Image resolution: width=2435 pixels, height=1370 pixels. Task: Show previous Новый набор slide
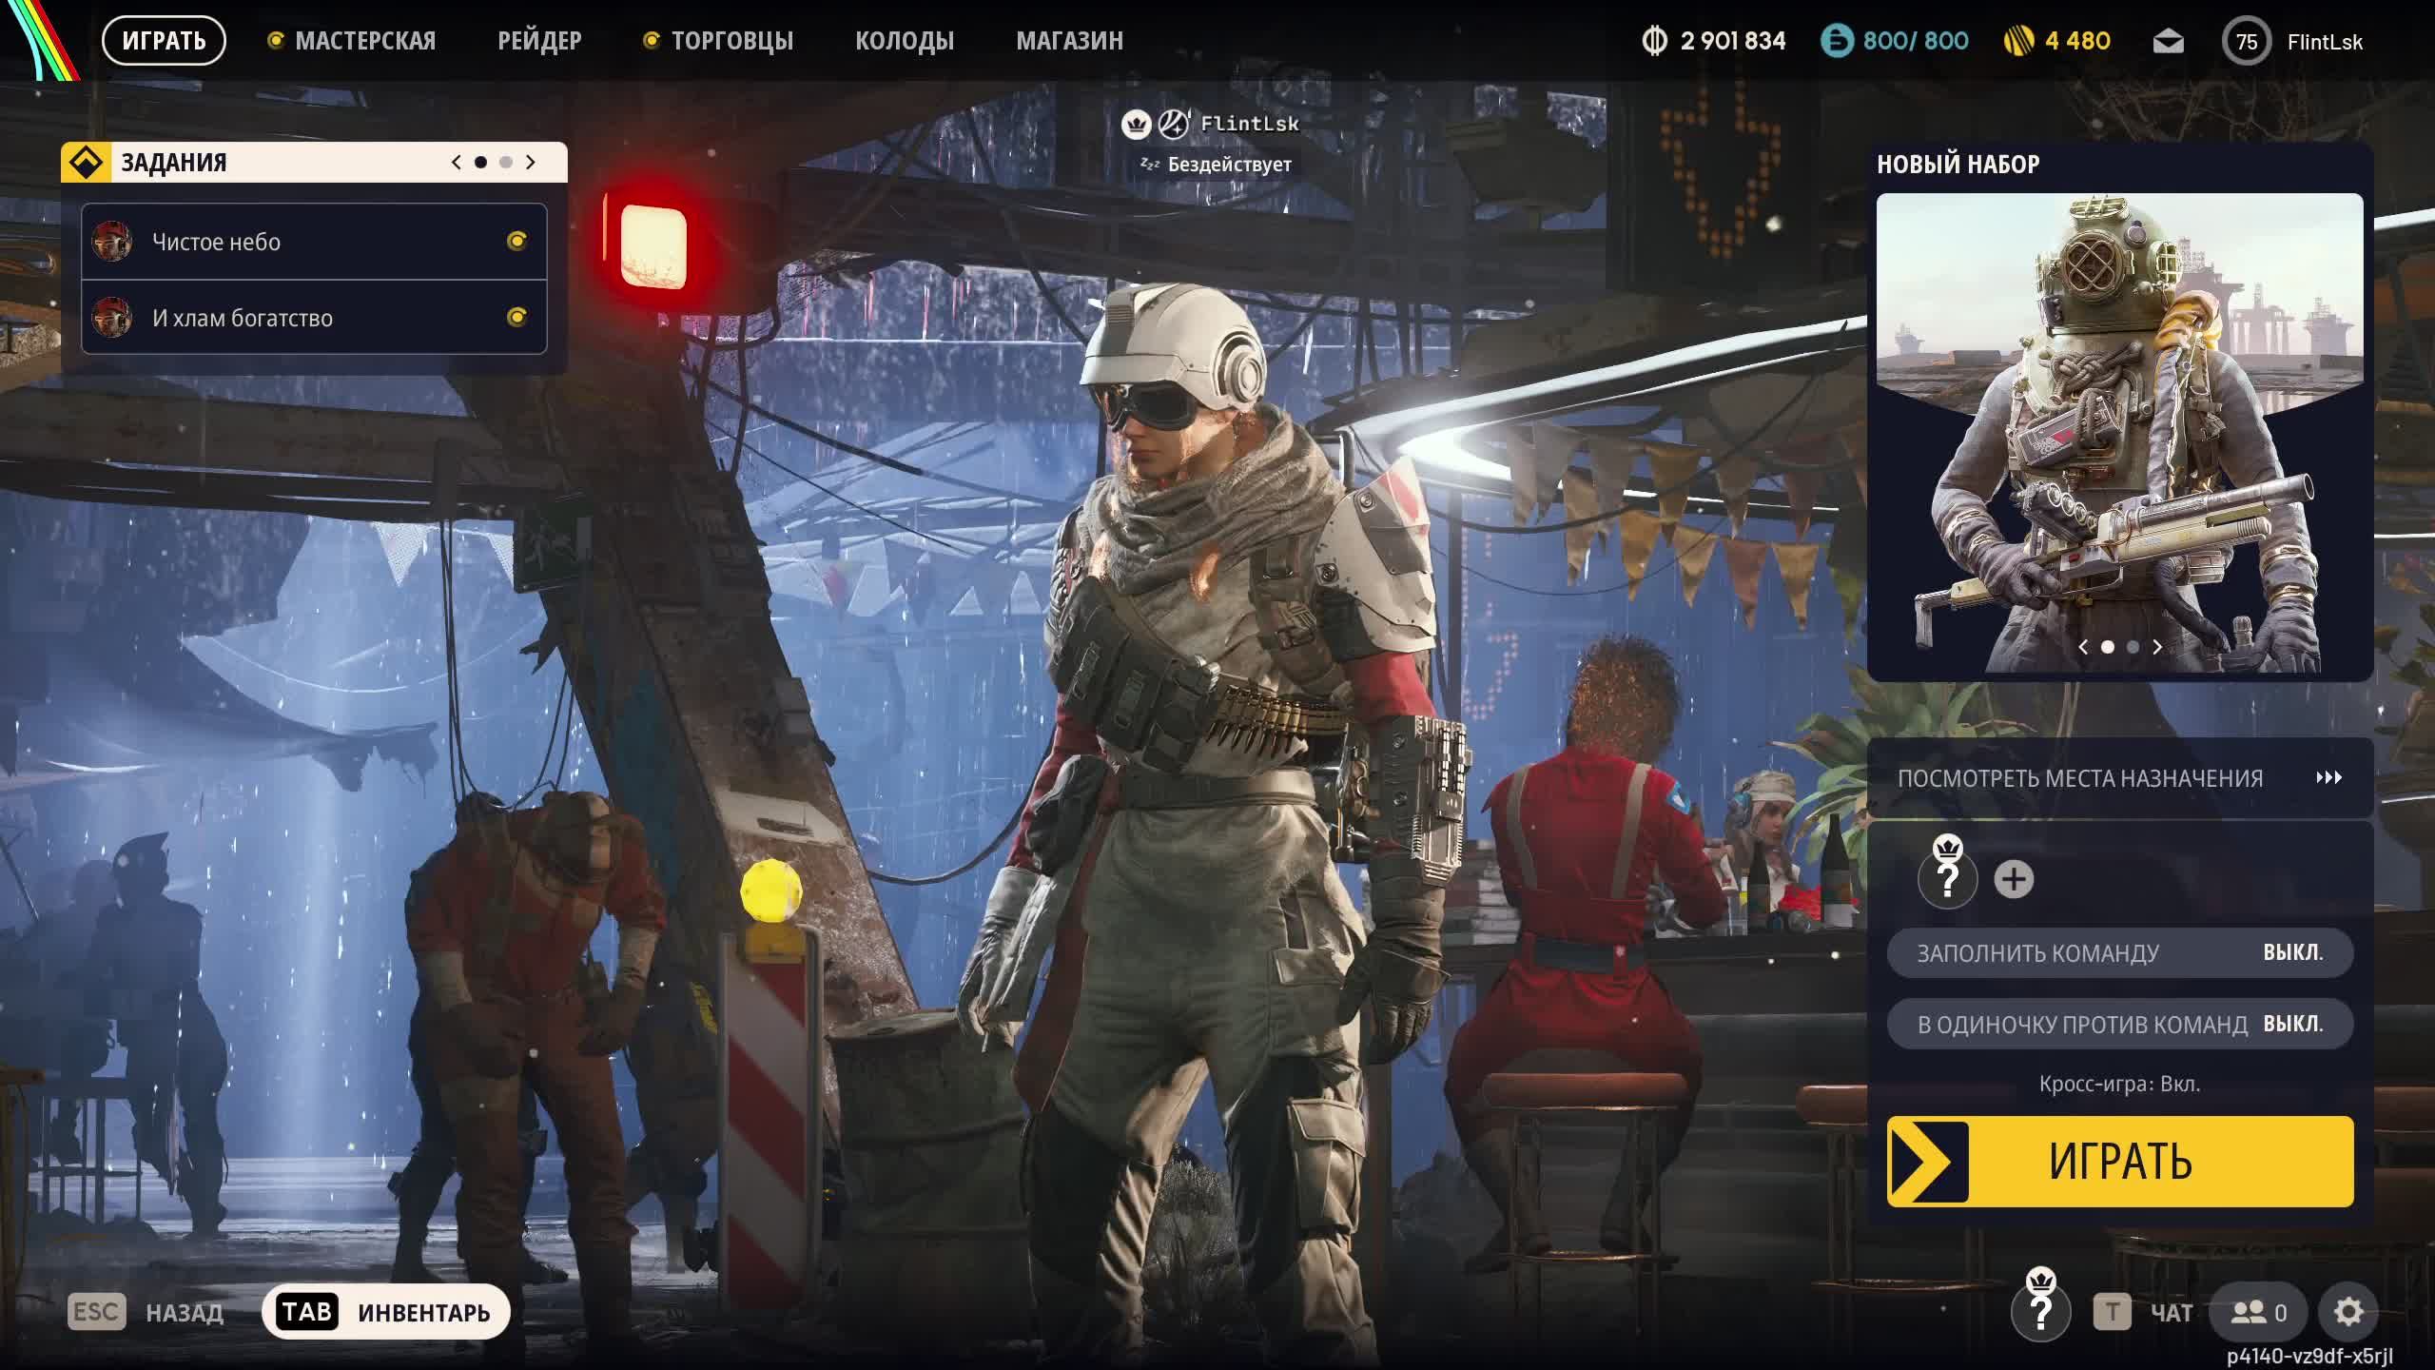2083,647
